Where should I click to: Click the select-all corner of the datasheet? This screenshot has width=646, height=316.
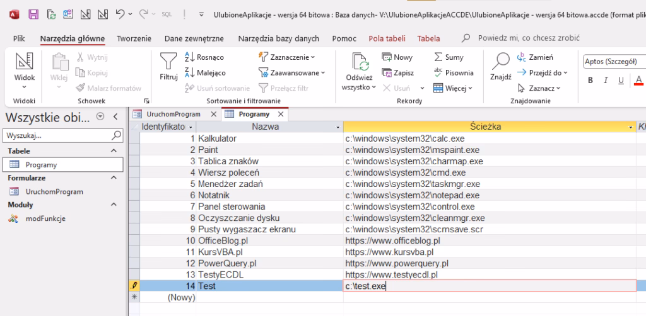coord(134,127)
